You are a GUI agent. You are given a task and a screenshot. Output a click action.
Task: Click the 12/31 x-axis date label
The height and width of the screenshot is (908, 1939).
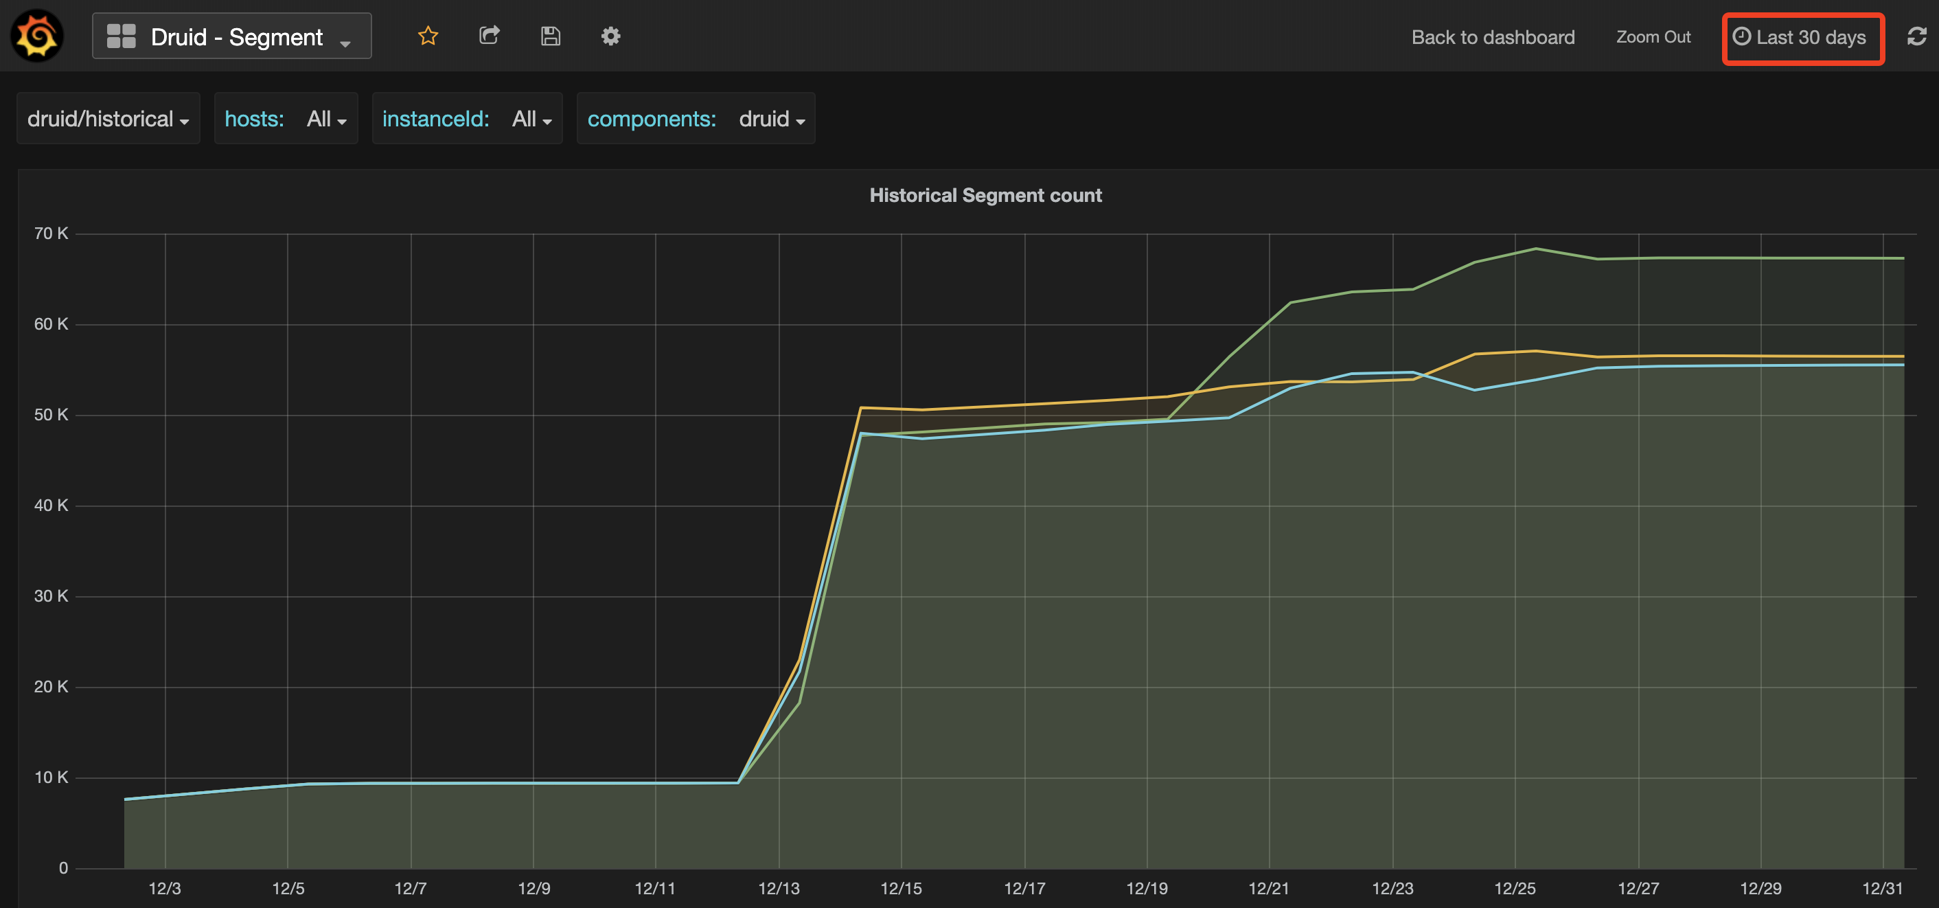click(x=1882, y=888)
